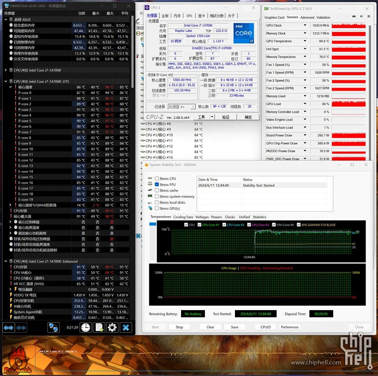The image size is (378, 376).
Task: Open the Graphics Card tab in GPU-Z
Action: [x=274, y=17]
